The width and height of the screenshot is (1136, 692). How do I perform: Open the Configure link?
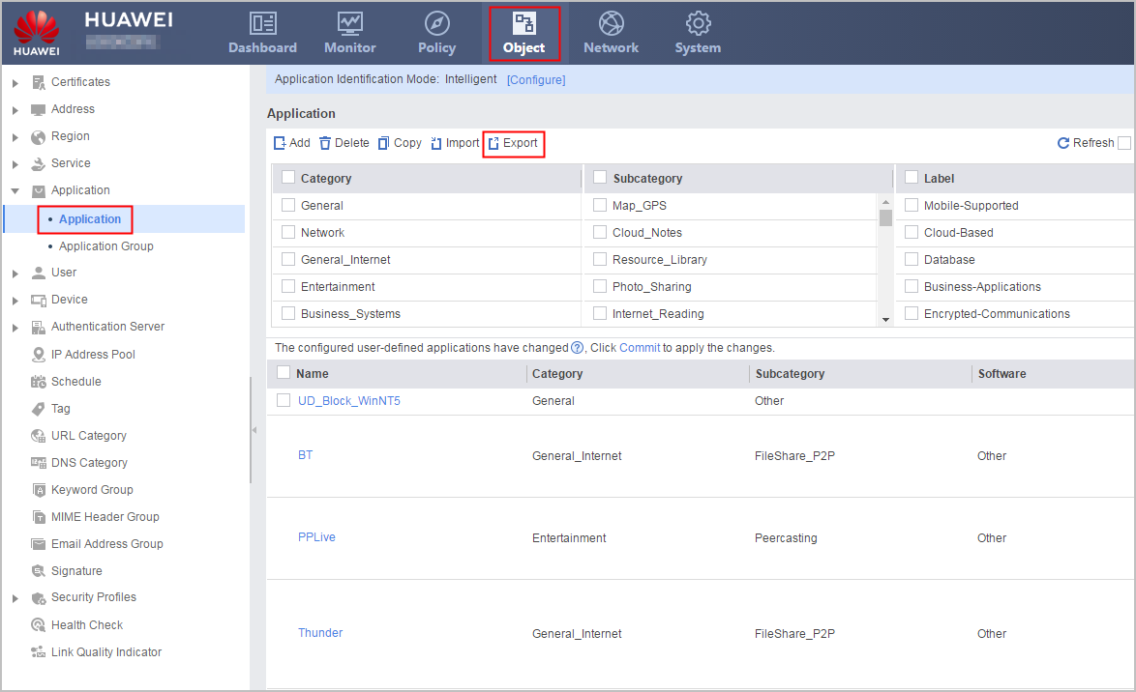pos(536,79)
